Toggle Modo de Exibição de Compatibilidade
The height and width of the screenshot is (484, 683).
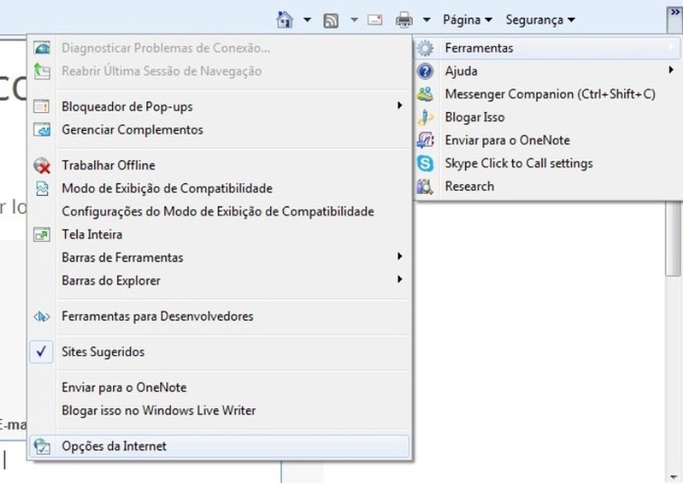167,188
